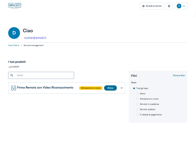This screenshot has width=196, height=147.
Task: Select Servizio scaduto filter option
Action: pyautogui.click(x=137, y=109)
